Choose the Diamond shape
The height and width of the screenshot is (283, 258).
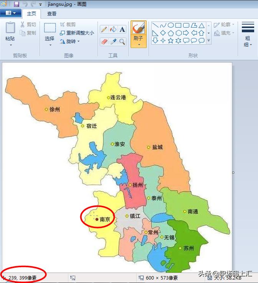(x=163, y=33)
